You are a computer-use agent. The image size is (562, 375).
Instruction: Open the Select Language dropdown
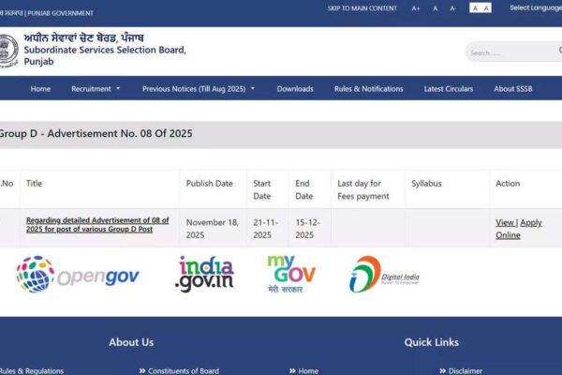[x=536, y=7]
